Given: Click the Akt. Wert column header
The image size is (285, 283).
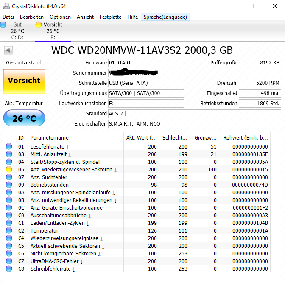Looking at the screenshot, I should 141,137.
